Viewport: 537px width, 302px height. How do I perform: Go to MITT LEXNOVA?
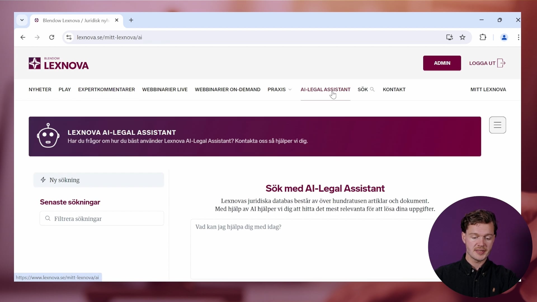coord(488,89)
